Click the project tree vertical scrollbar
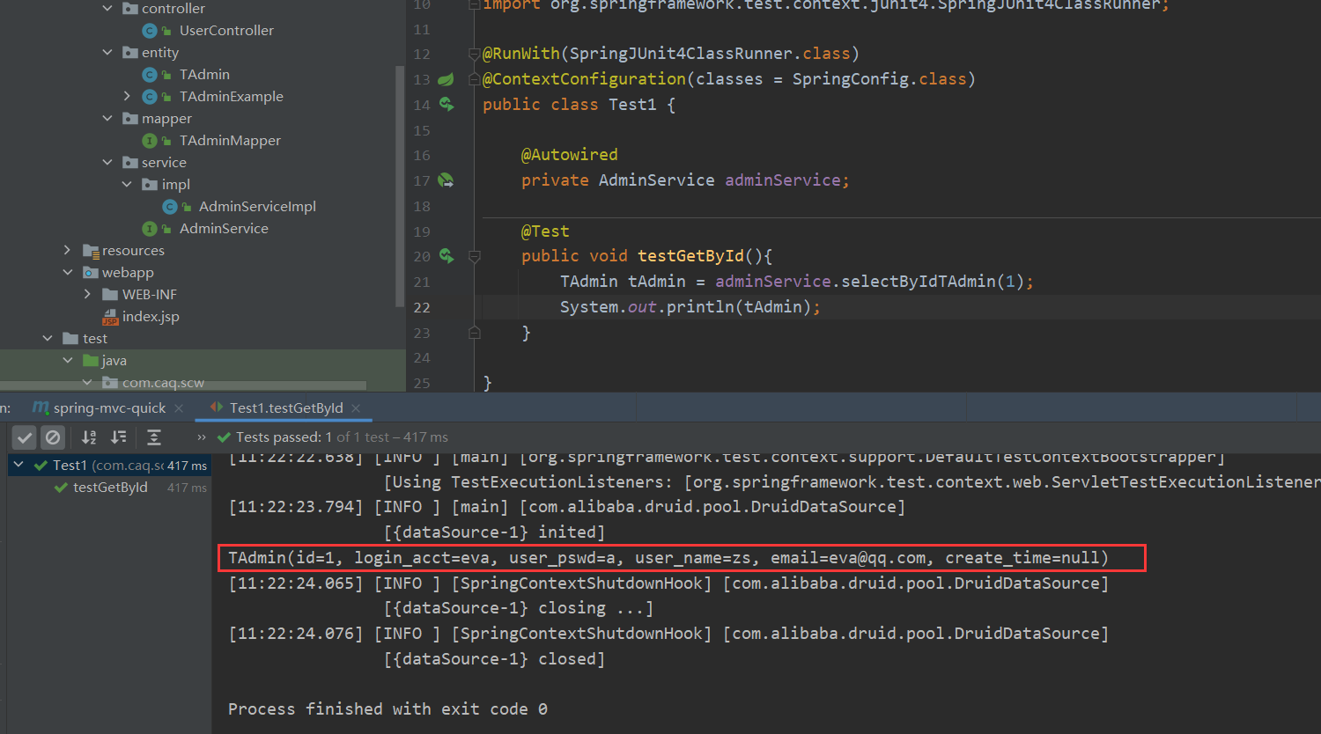 pos(401,187)
